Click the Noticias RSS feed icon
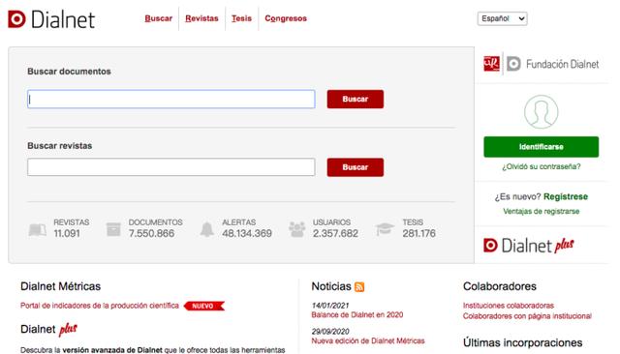The image size is (620, 354). [359, 287]
